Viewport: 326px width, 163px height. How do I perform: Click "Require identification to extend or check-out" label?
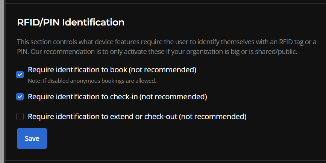click(x=102, y=117)
